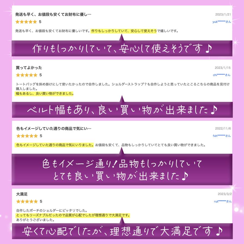
Task: Open the review titled 大満足
Action: click(x=22, y=194)
